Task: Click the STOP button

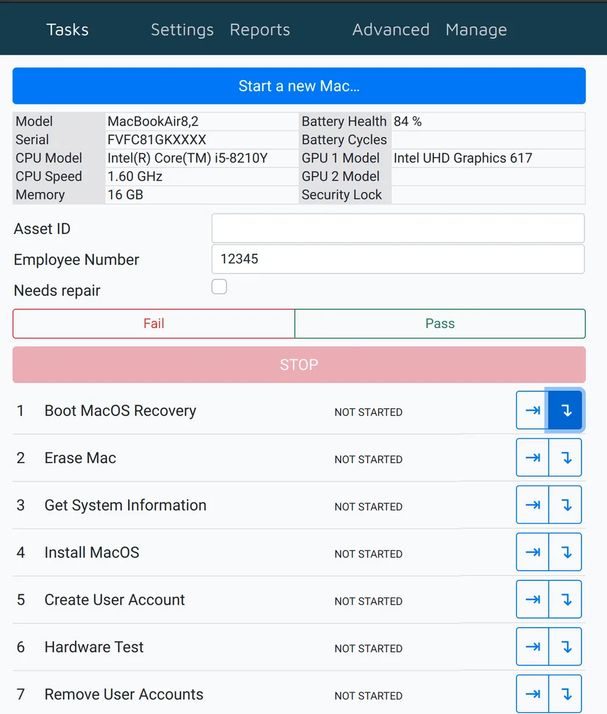Action: tap(299, 365)
